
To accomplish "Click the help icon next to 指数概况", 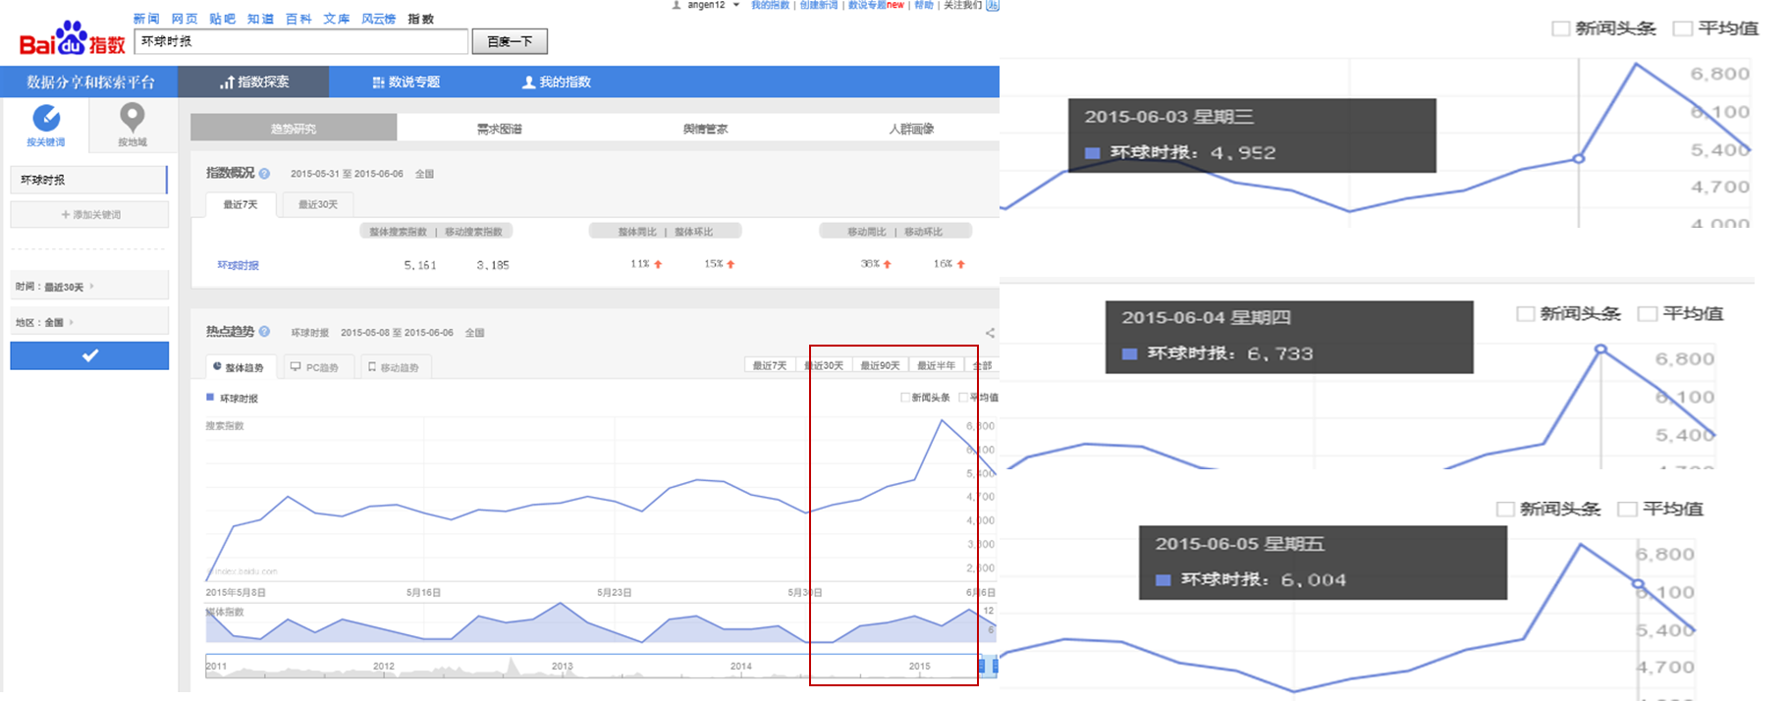I will point(264,174).
